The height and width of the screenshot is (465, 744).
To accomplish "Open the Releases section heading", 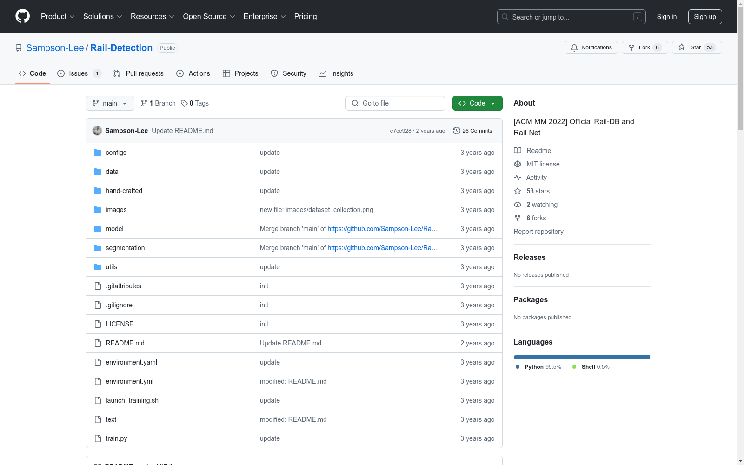I will click(x=530, y=257).
